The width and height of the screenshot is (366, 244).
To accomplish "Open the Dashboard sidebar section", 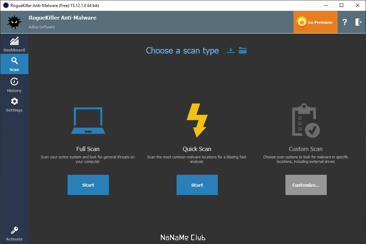I will [14, 44].
